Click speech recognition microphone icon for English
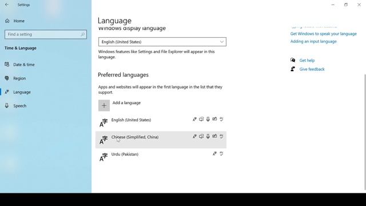The height and width of the screenshot is (206, 366). point(208,119)
